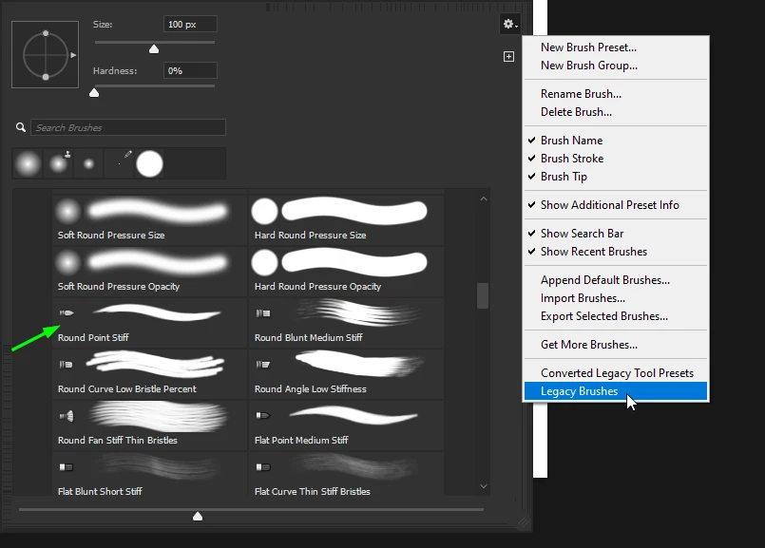Select the Soft Round Pressure Opacity brush
Viewport: 765px width, 548px height.
pyautogui.click(x=150, y=271)
